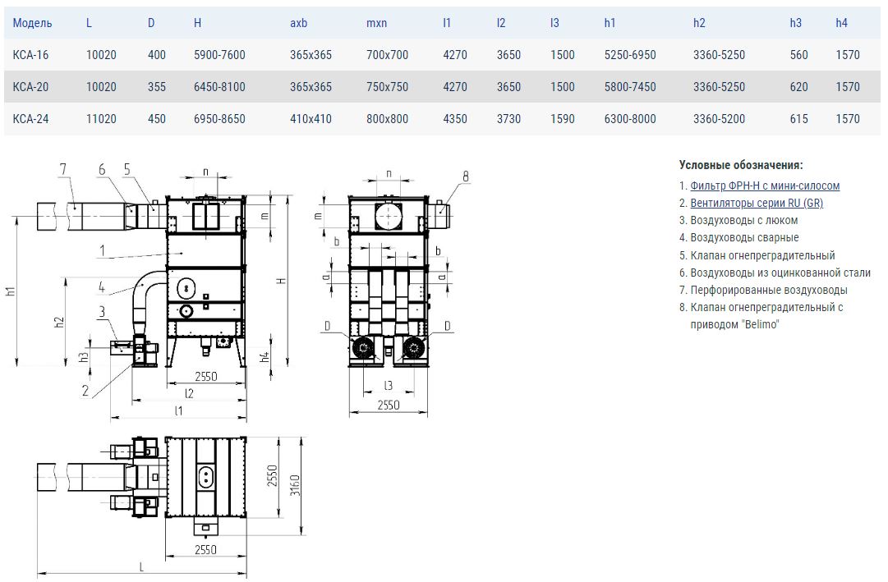The width and height of the screenshot is (888, 582).
Task: Click the 410x410 cell
Action: coord(311,119)
